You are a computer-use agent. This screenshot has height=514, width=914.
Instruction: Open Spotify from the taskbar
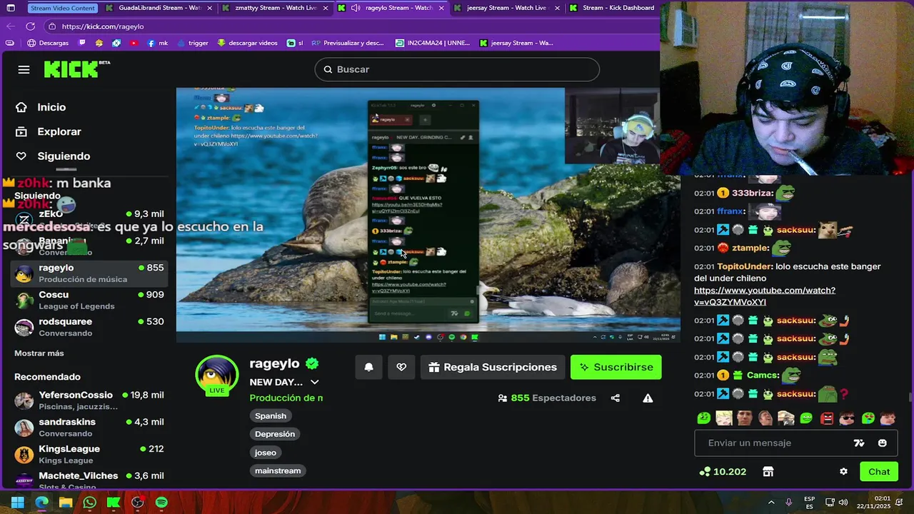point(161,503)
